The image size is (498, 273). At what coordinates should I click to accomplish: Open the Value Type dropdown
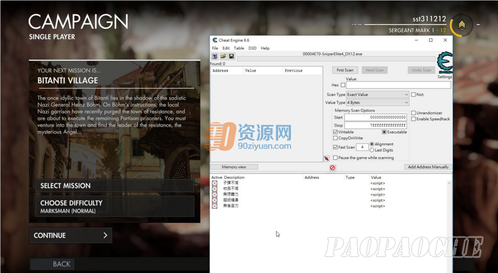click(x=378, y=103)
